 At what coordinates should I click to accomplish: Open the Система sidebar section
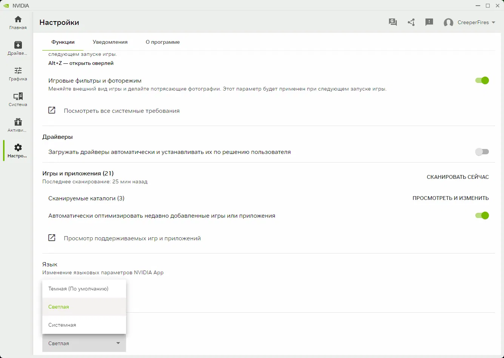click(18, 100)
